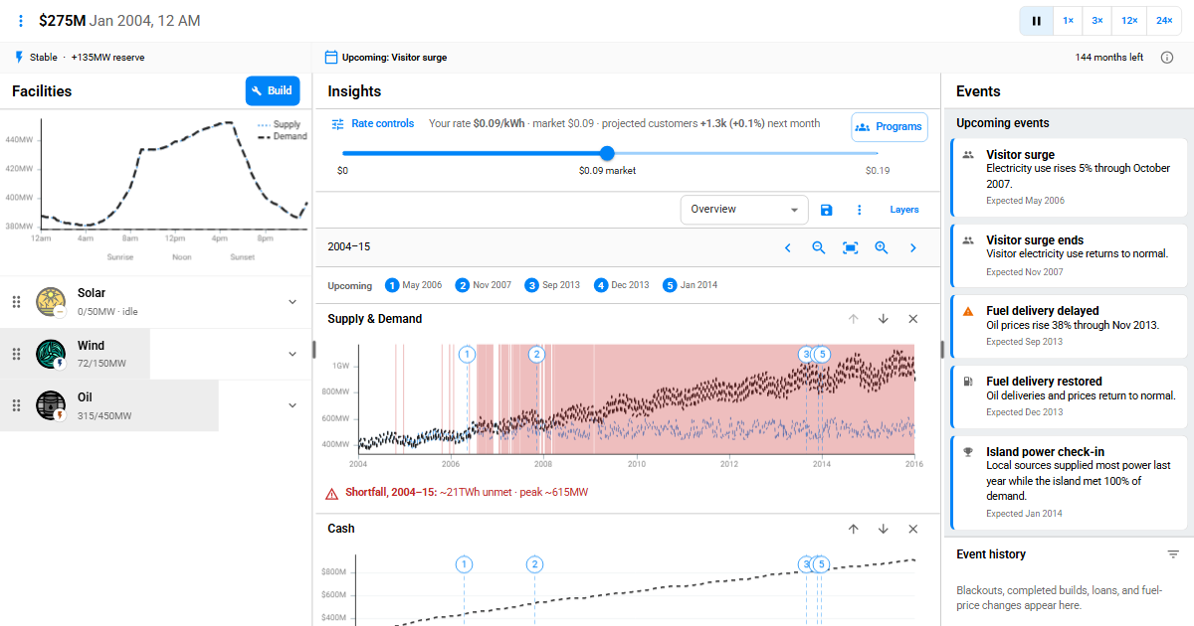Expand the Oil facility row
Image resolution: width=1194 pixels, height=626 pixels.
(x=293, y=405)
